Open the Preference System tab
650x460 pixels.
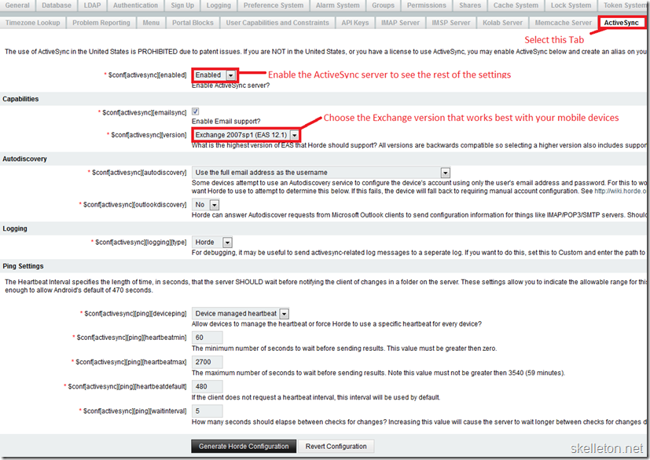click(x=274, y=5)
